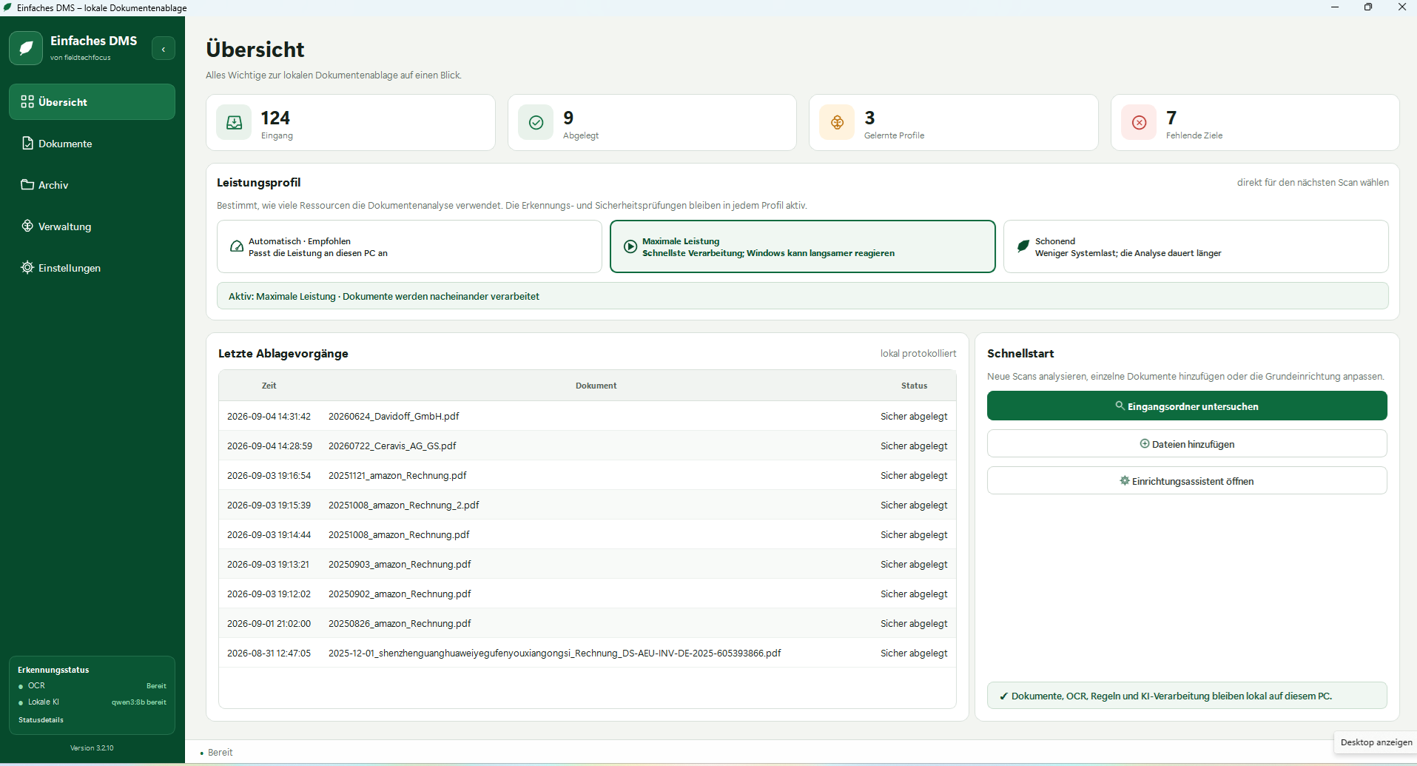The width and height of the screenshot is (1417, 766).
Task: Click the 20250903_amazon_Rechnung.pdf row
Action: [588, 564]
